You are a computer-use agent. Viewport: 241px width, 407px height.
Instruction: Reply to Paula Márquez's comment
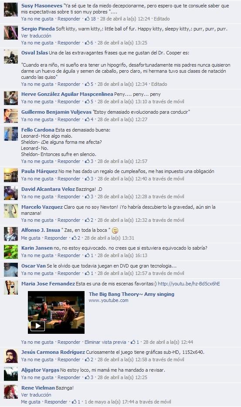pos(69,179)
